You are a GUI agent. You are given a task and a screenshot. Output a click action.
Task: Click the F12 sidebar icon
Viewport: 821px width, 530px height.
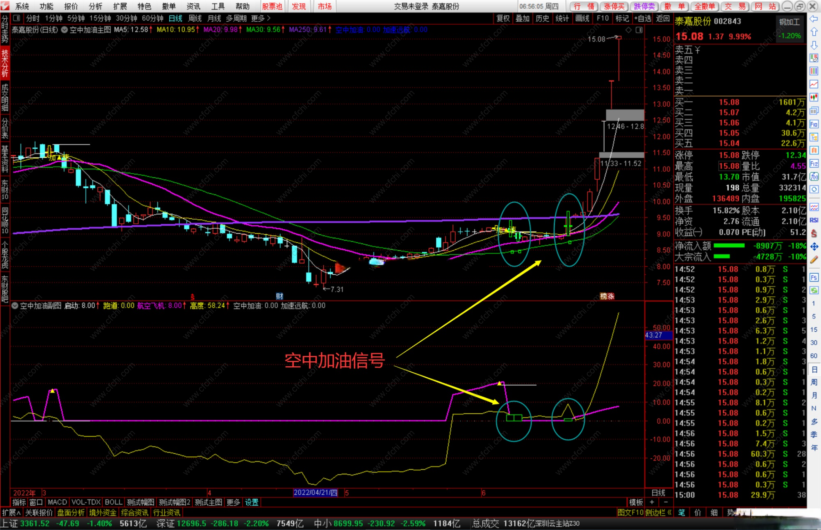click(x=814, y=164)
